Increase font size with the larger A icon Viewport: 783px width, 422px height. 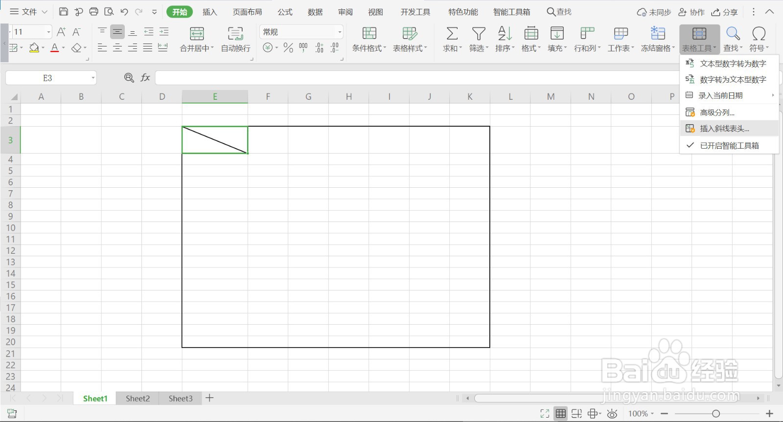(61, 32)
